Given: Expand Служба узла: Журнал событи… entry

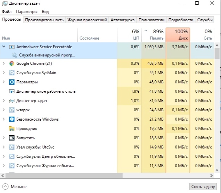Looking at the screenshot, I should coord(4,166).
